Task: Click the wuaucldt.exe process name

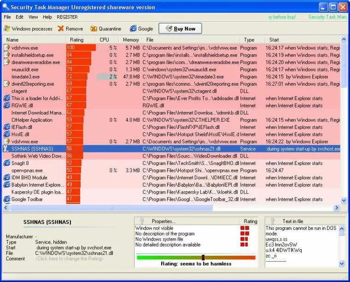Action: (x=25, y=70)
